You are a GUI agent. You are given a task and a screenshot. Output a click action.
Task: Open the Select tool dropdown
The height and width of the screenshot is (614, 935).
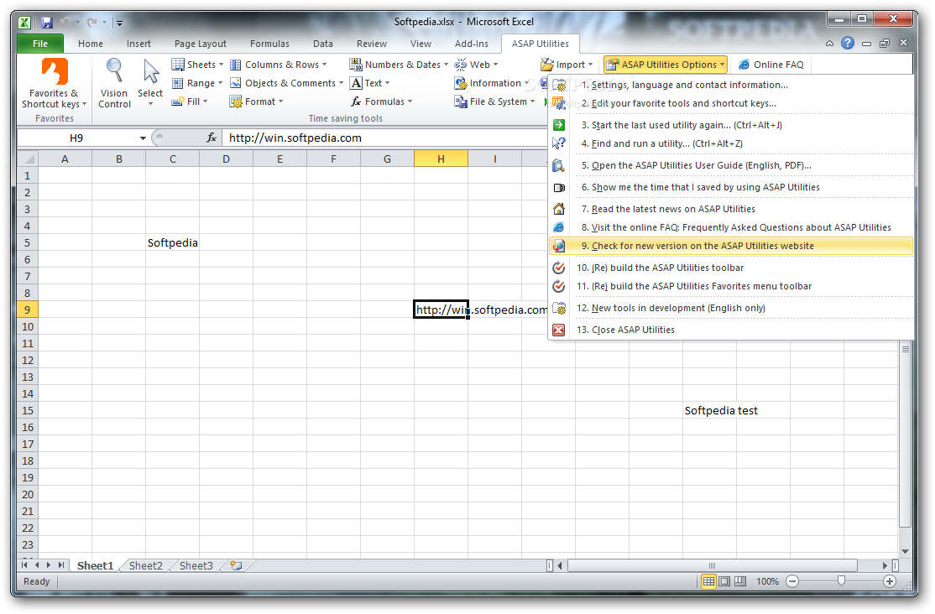click(150, 83)
